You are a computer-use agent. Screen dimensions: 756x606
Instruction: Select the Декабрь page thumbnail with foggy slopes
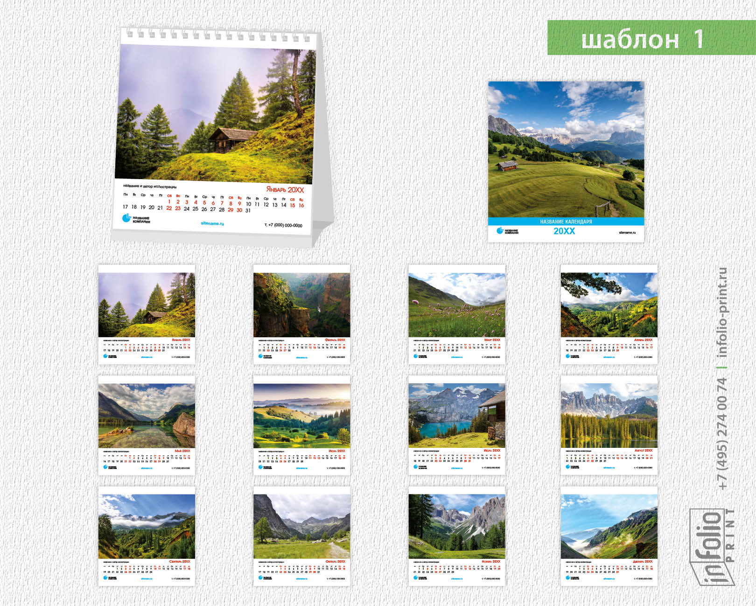click(609, 536)
